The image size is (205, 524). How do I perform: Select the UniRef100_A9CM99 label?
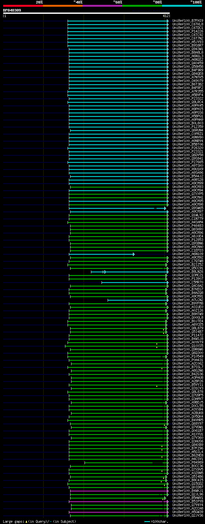click(x=188, y=183)
